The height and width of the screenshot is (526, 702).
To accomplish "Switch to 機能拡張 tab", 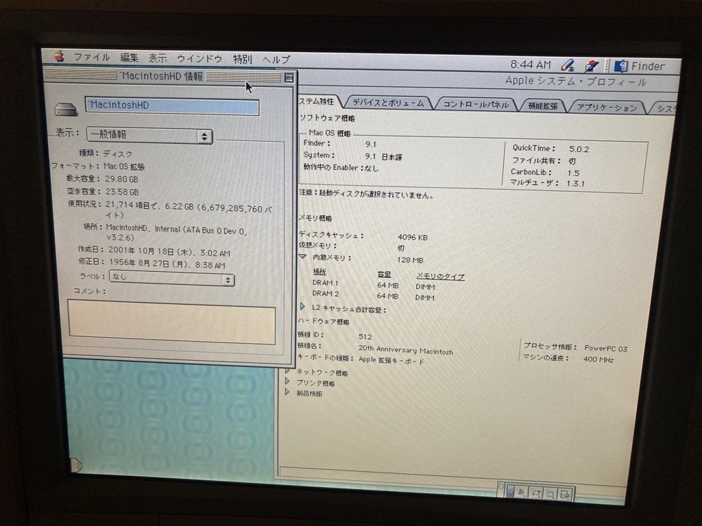I will point(543,106).
